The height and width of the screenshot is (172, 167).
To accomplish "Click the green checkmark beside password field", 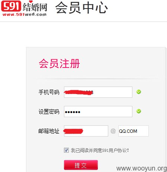I will (x=139, y=111).
